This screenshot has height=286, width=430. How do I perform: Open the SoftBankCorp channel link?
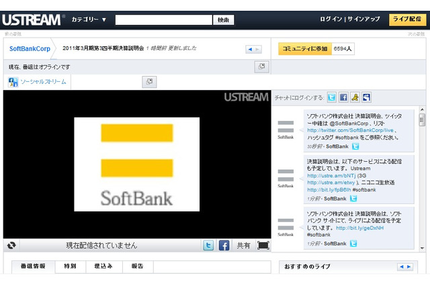pos(30,49)
